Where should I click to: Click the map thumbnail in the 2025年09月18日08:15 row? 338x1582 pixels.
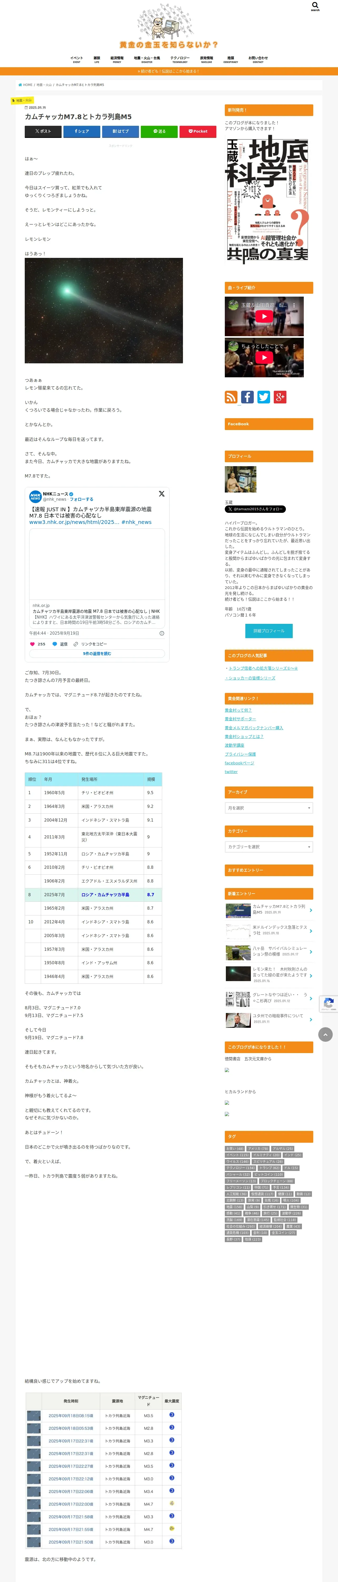click(34, 1416)
